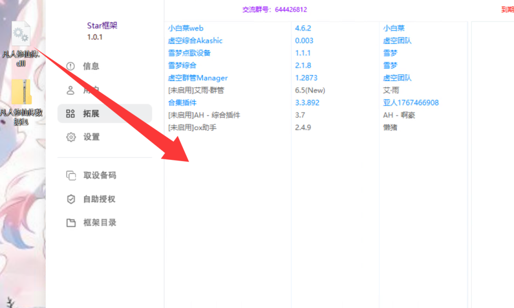Image resolution: width=514 pixels, height=308 pixels.
Task: Select the 凡人修仙传.dll desktop file icon
Action: 21,34
